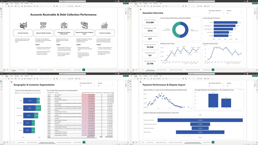258x145 pixels.
Task: Toggle desktop layout in Home page window
Action: [x=4, y=69]
